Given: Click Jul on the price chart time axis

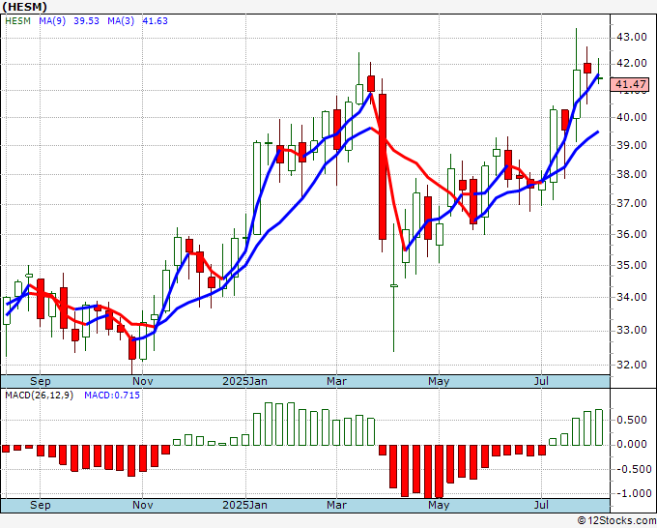Looking at the screenshot, I should 541,381.
